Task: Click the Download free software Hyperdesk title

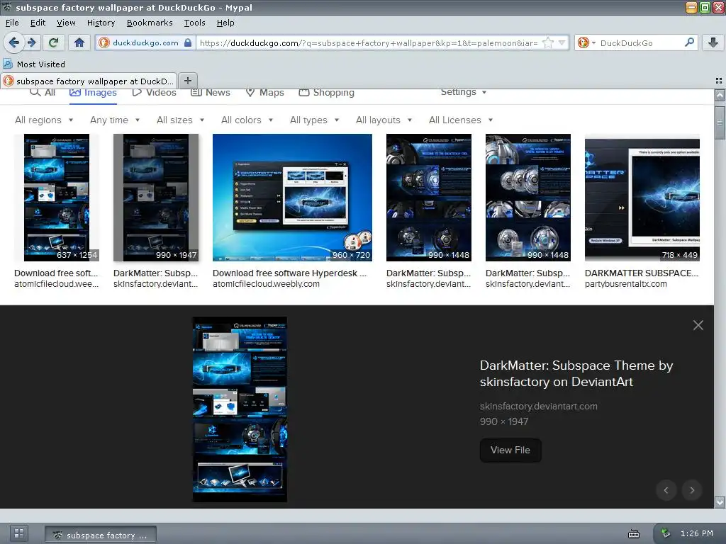Action: [x=289, y=273]
